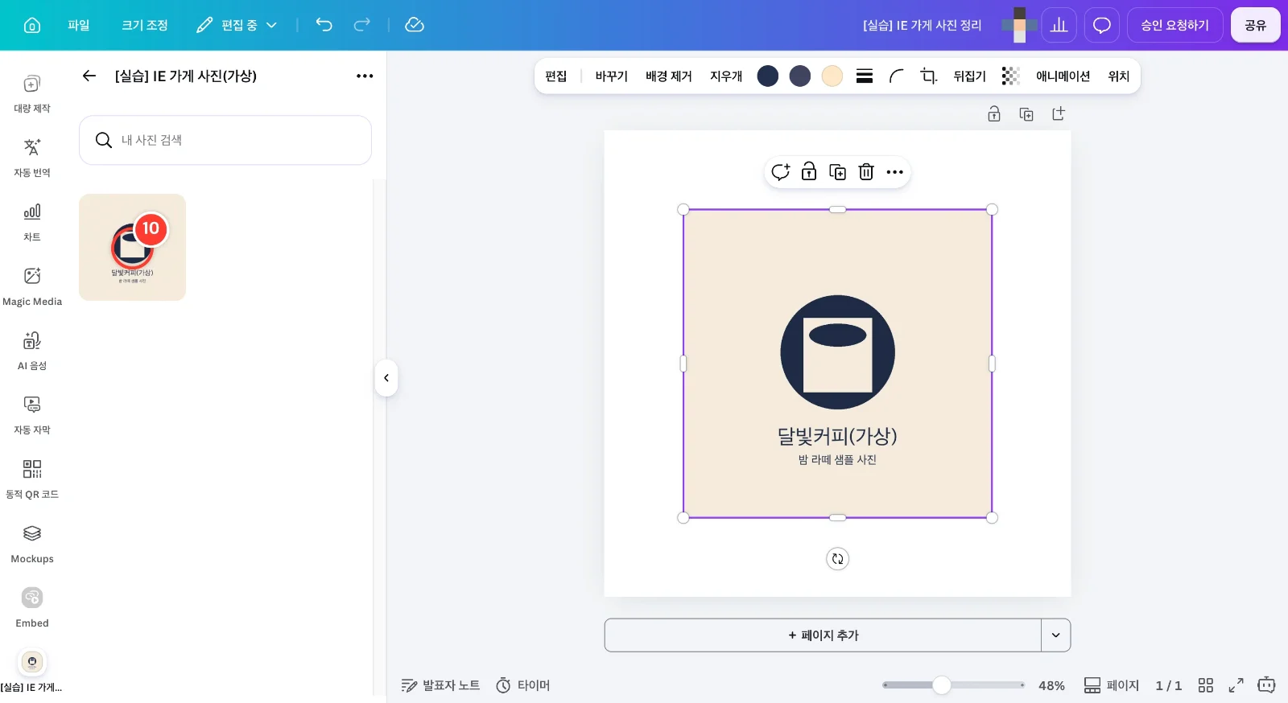
Task: Click the 페이지 추가 button
Action: [x=823, y=635]
